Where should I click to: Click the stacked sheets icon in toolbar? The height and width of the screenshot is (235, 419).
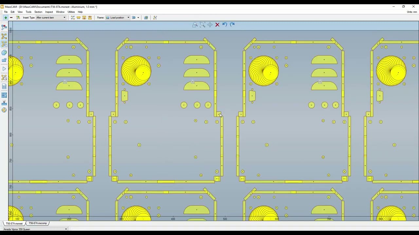(146, 18)
